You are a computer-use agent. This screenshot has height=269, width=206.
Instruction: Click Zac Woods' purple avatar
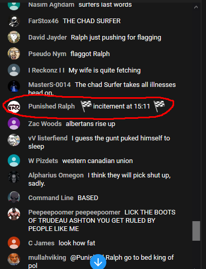(14, 123)
